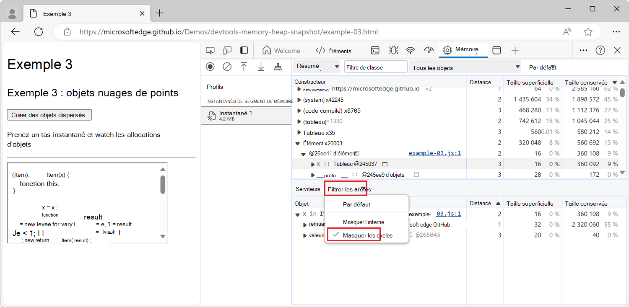Screen dimensions: 629x307
Task: Expand the Tableau x35 row
Action: (x=299, y=132)
